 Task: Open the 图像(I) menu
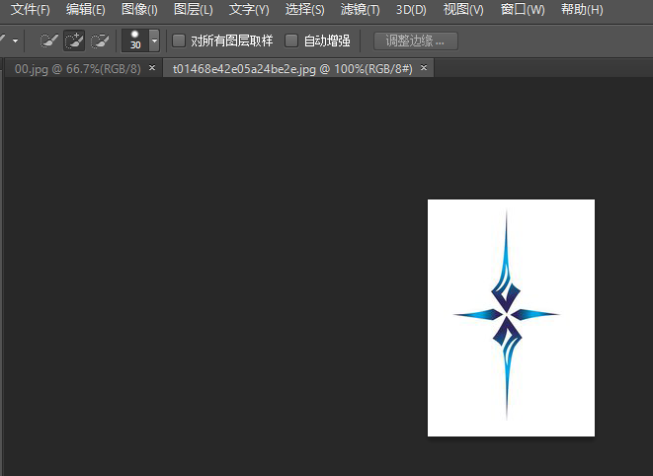[139, 9]
